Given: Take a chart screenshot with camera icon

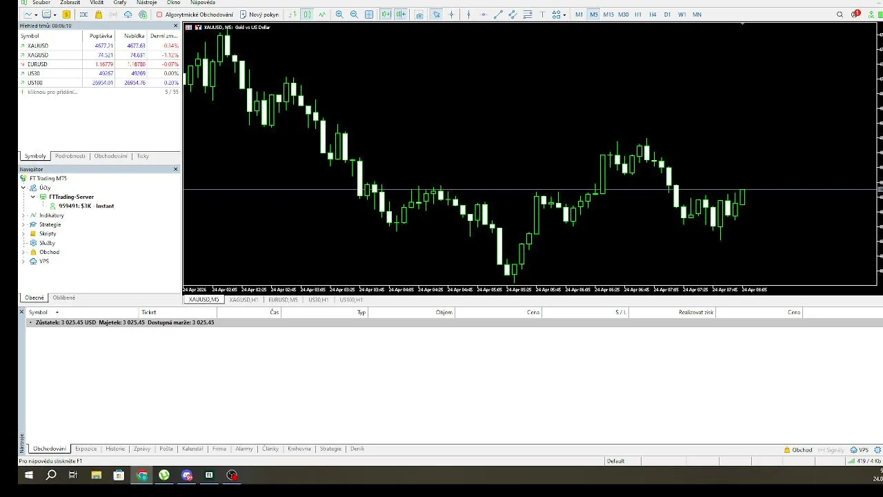Looking at the screenshot, I should [x=419, y=14].
